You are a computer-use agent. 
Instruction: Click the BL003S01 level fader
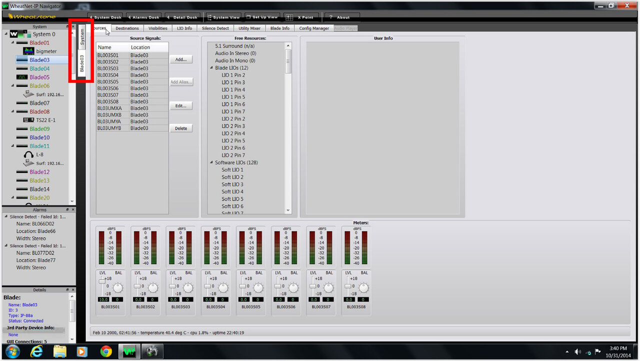[102, 282]
